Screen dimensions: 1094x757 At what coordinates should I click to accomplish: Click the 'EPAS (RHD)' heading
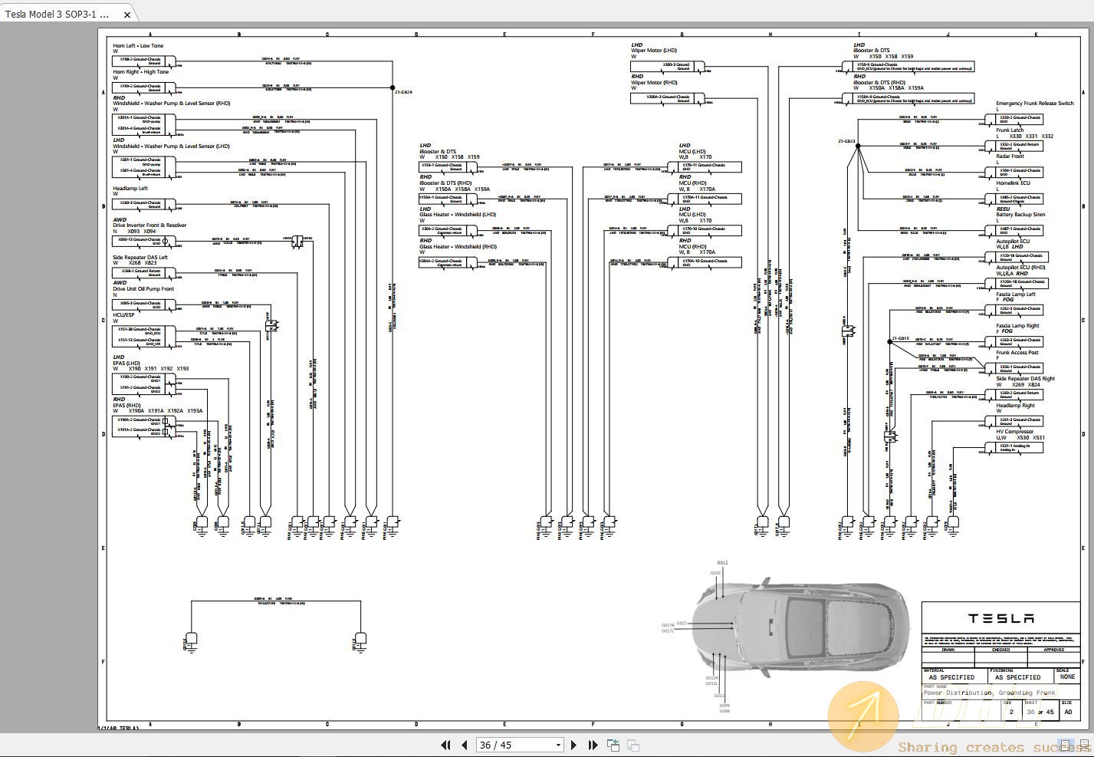[127, 405]
